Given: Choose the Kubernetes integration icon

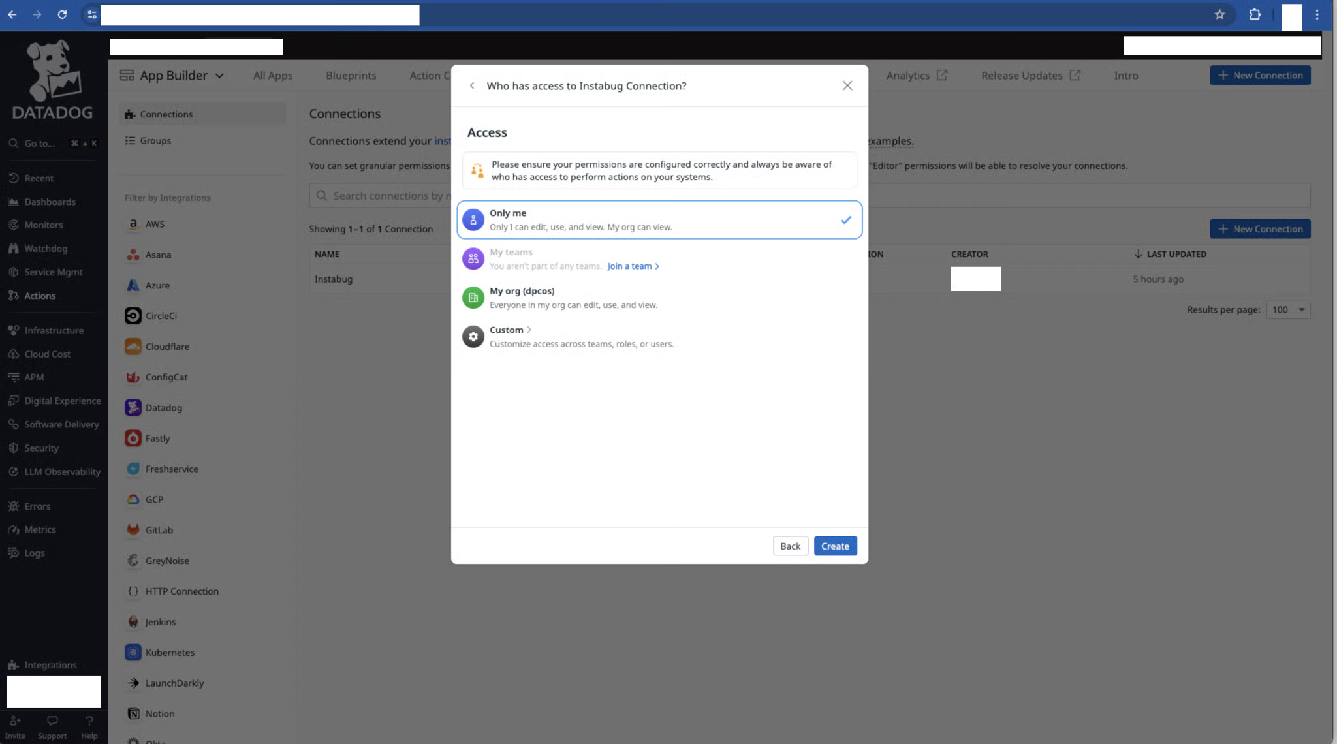Looking at the screenshot, I should click(133, 653).
